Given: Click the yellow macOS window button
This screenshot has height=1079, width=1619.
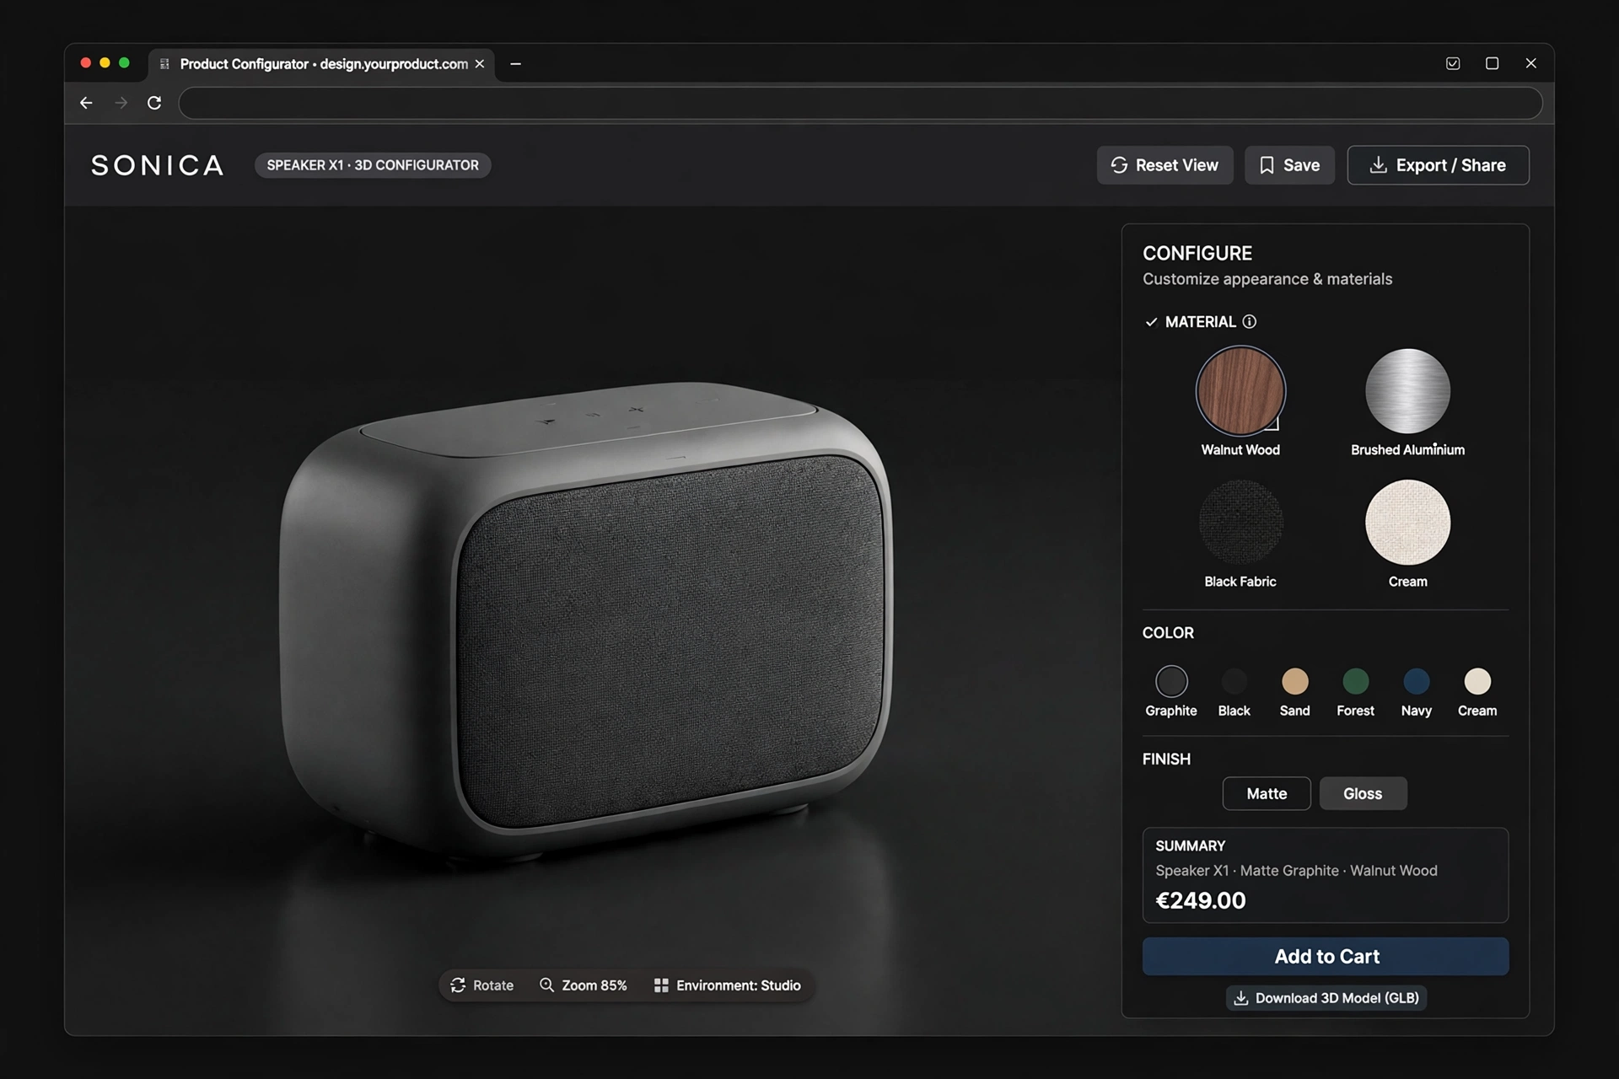Looking at the screenshot, I should pyautogui.click(x=105, y=63).
